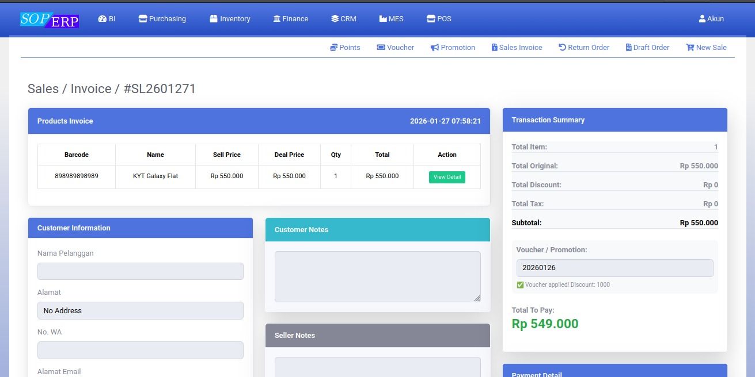Viewport: 755px width, 377px height.
Task: Open the CRM menu
Action: click(344, 19)
